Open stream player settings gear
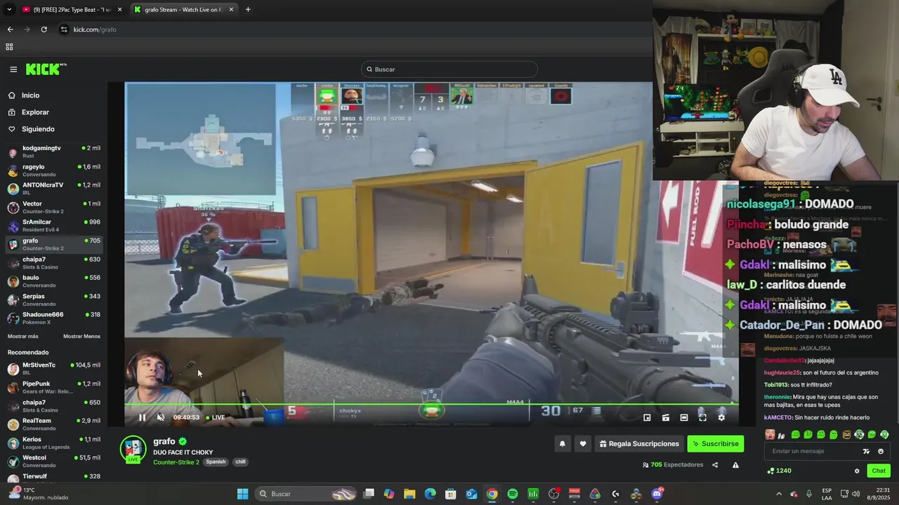This screenshot has height=505, width=899. pyautogui.click(x=721, y=417)
